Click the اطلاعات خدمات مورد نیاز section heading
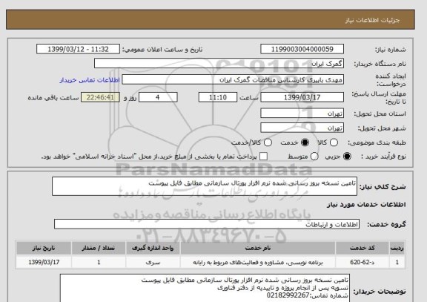 (366, 205)
